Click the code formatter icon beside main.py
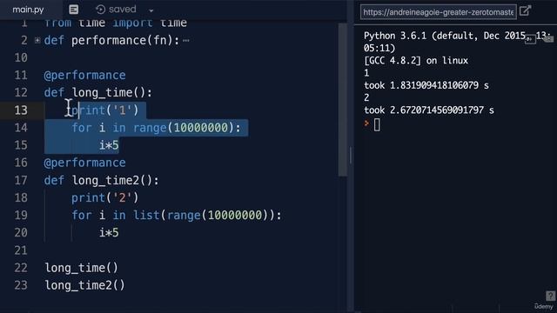This screenshot has height=313, width=557. tap(73, 10)
